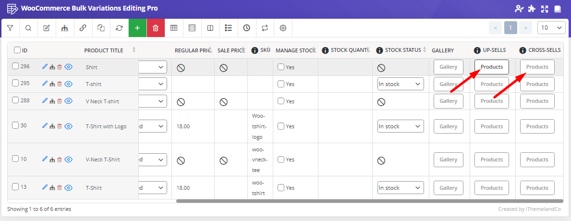Enable Manage Stock for Shirt row
The image size is (571, 221).
281,67
